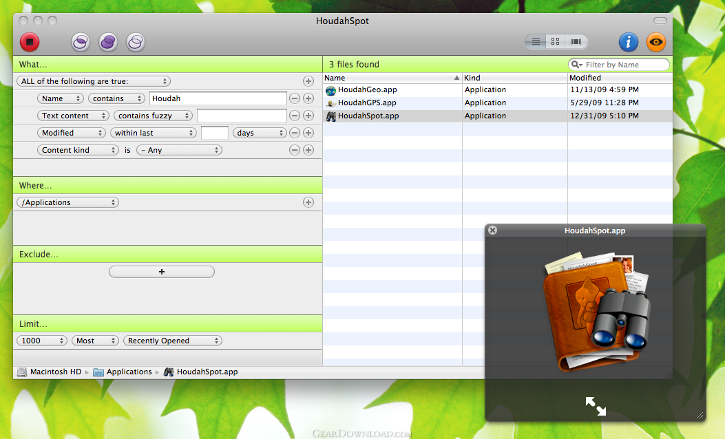The width and height of the screenshot is (725, 439).
Task: Switch results to icon grid view
Action: (556, 41)
